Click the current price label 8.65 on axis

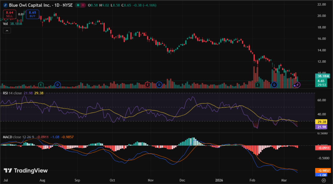(x=321, y=80)
